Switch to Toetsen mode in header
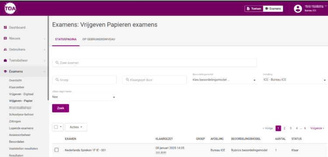Viewport: 328px width, 157px height. point(254,9)
